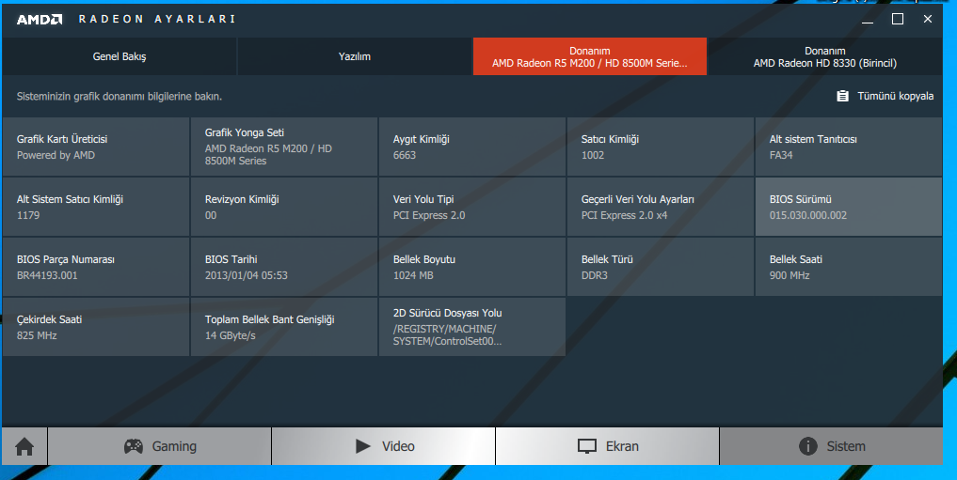Click the Satıcı Kimliği 1002 tile
Image resolution: width=957 pixels, height=480 pixels.
[661, 147]
